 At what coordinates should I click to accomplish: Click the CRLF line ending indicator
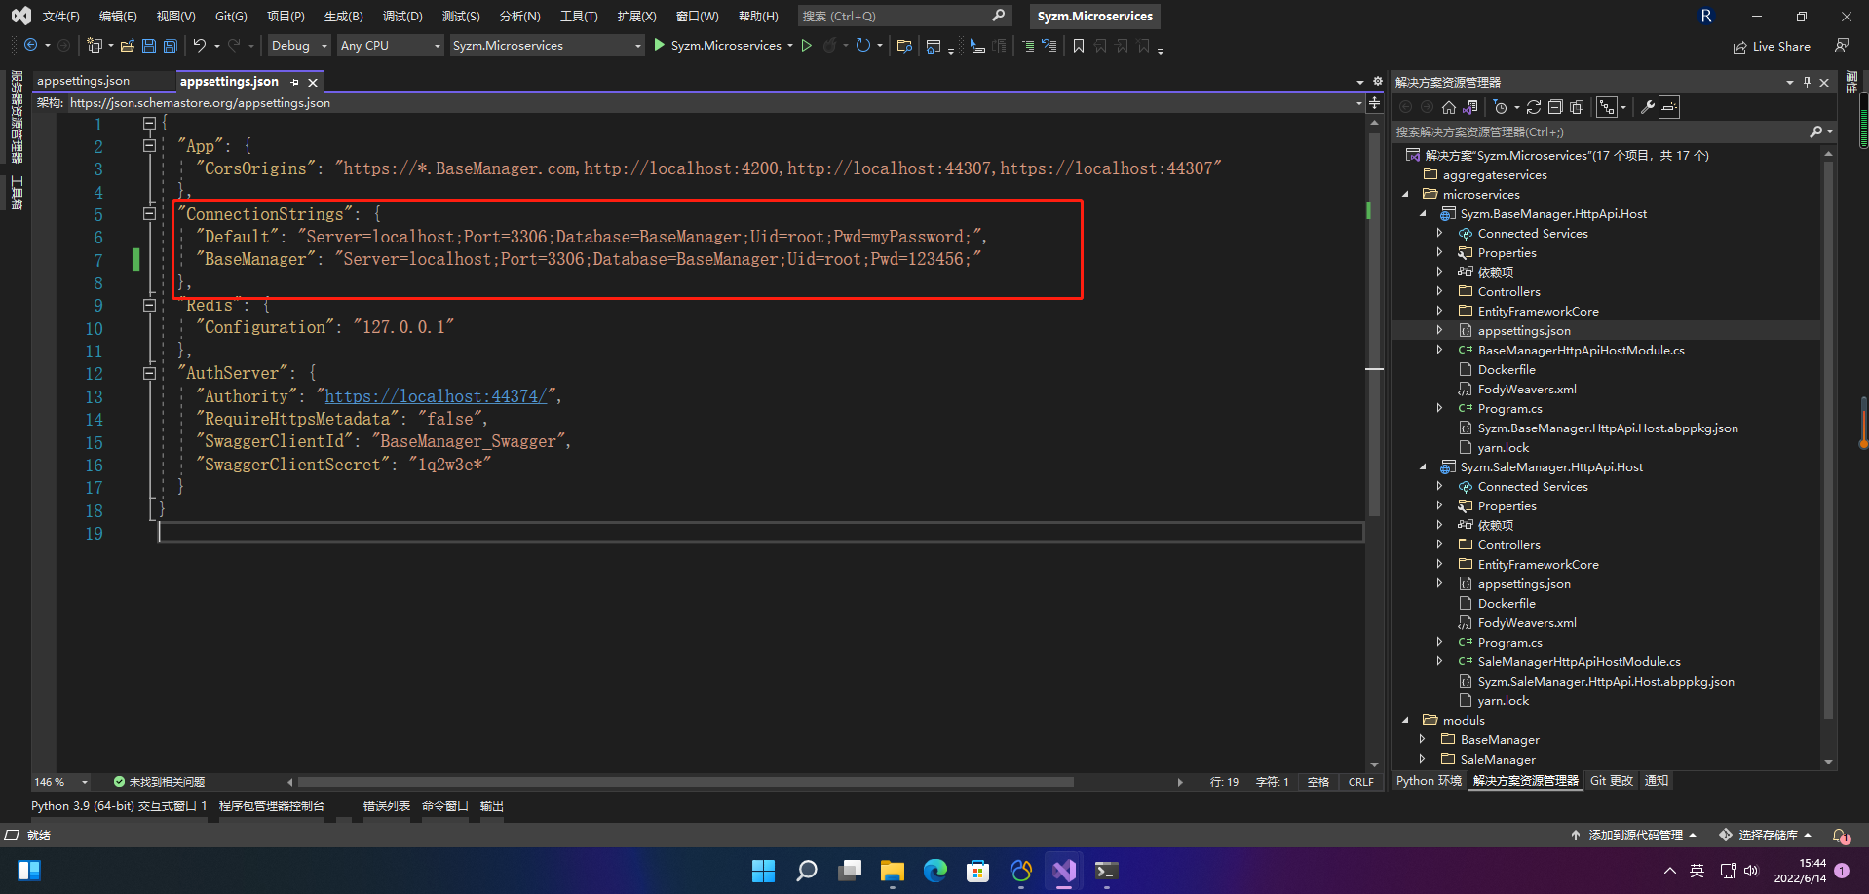point(1361,782)
